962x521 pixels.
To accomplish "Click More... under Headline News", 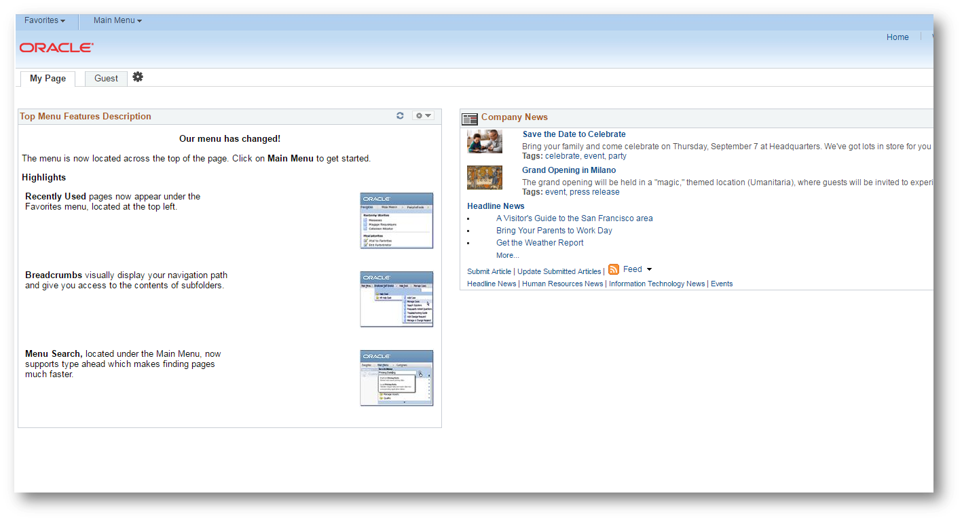I will click(x=507, y=254).
